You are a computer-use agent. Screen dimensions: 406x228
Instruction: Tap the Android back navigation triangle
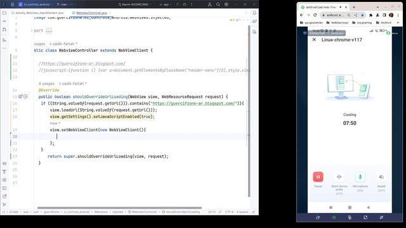click(369, 207)
